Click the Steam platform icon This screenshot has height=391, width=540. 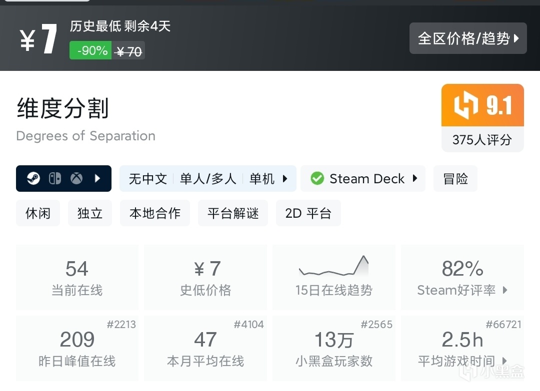pyautogui.click(x=33, y=179)
